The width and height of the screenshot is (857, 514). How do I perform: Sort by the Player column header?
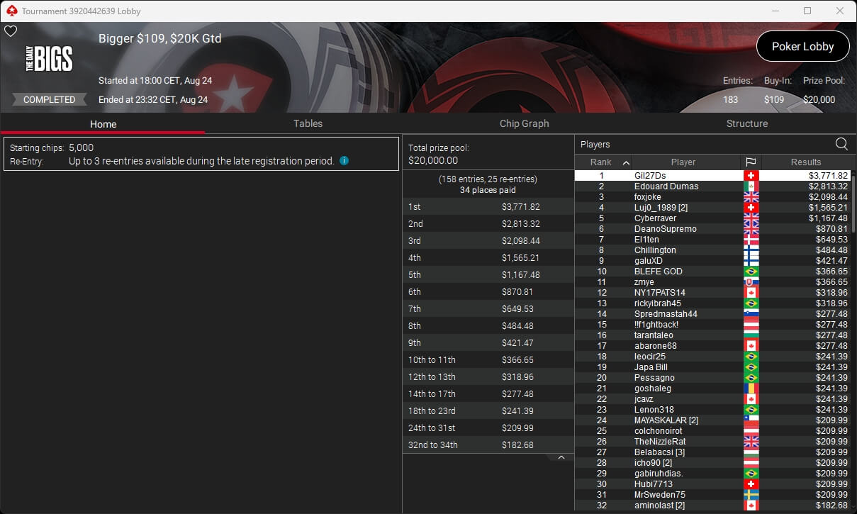[x=683, y=162]
